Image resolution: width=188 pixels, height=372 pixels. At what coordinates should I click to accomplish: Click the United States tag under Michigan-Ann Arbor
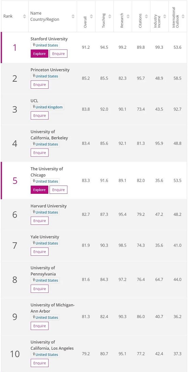coord(45,317)
